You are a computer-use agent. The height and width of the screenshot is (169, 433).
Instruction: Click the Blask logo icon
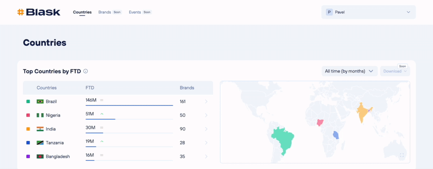pyautogui.click(x=21, y=12)
